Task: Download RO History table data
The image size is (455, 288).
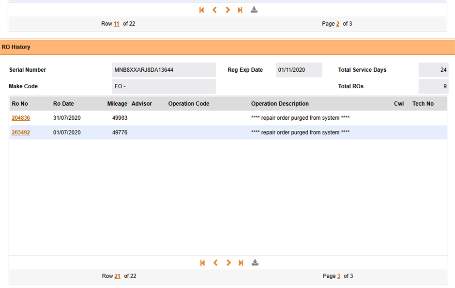Action: pos(255,263)
